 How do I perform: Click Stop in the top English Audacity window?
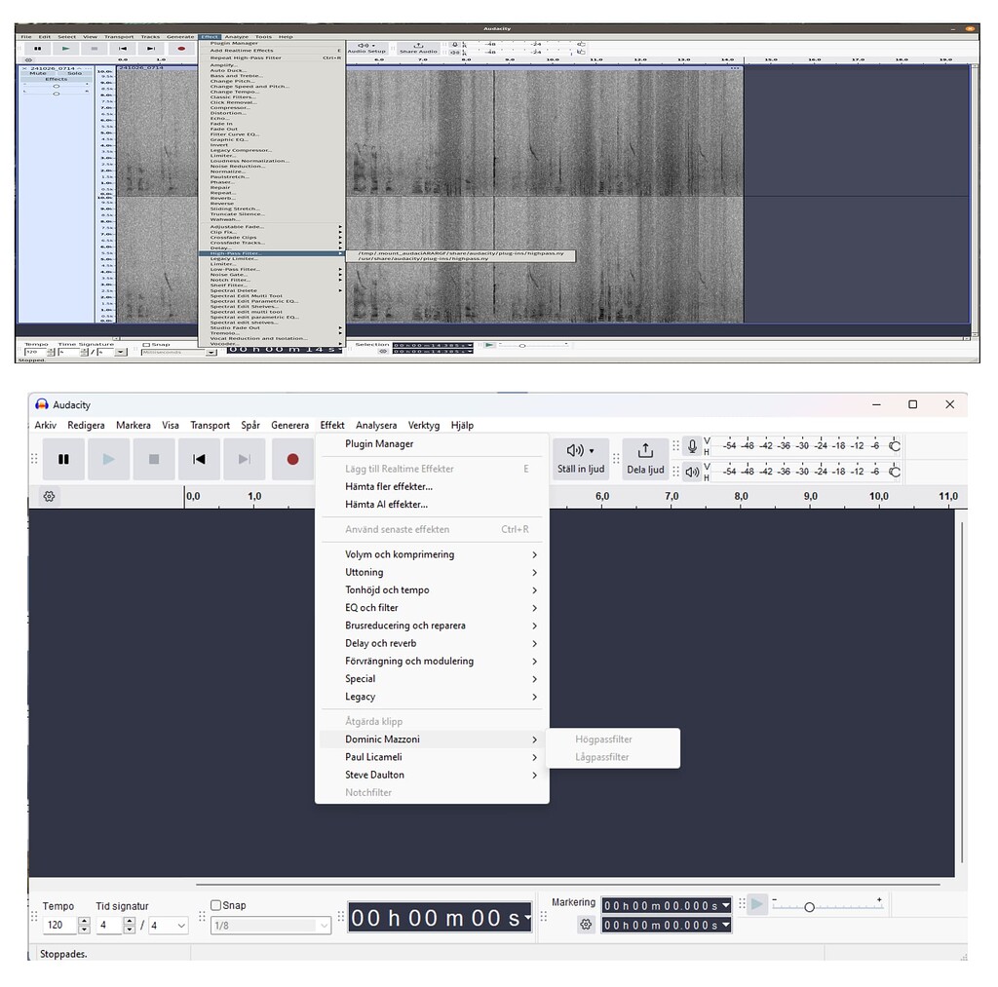pyautogui.click(x=95, y=49)
